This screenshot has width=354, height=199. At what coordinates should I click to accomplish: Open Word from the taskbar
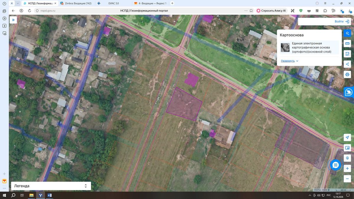coord(49,195)
